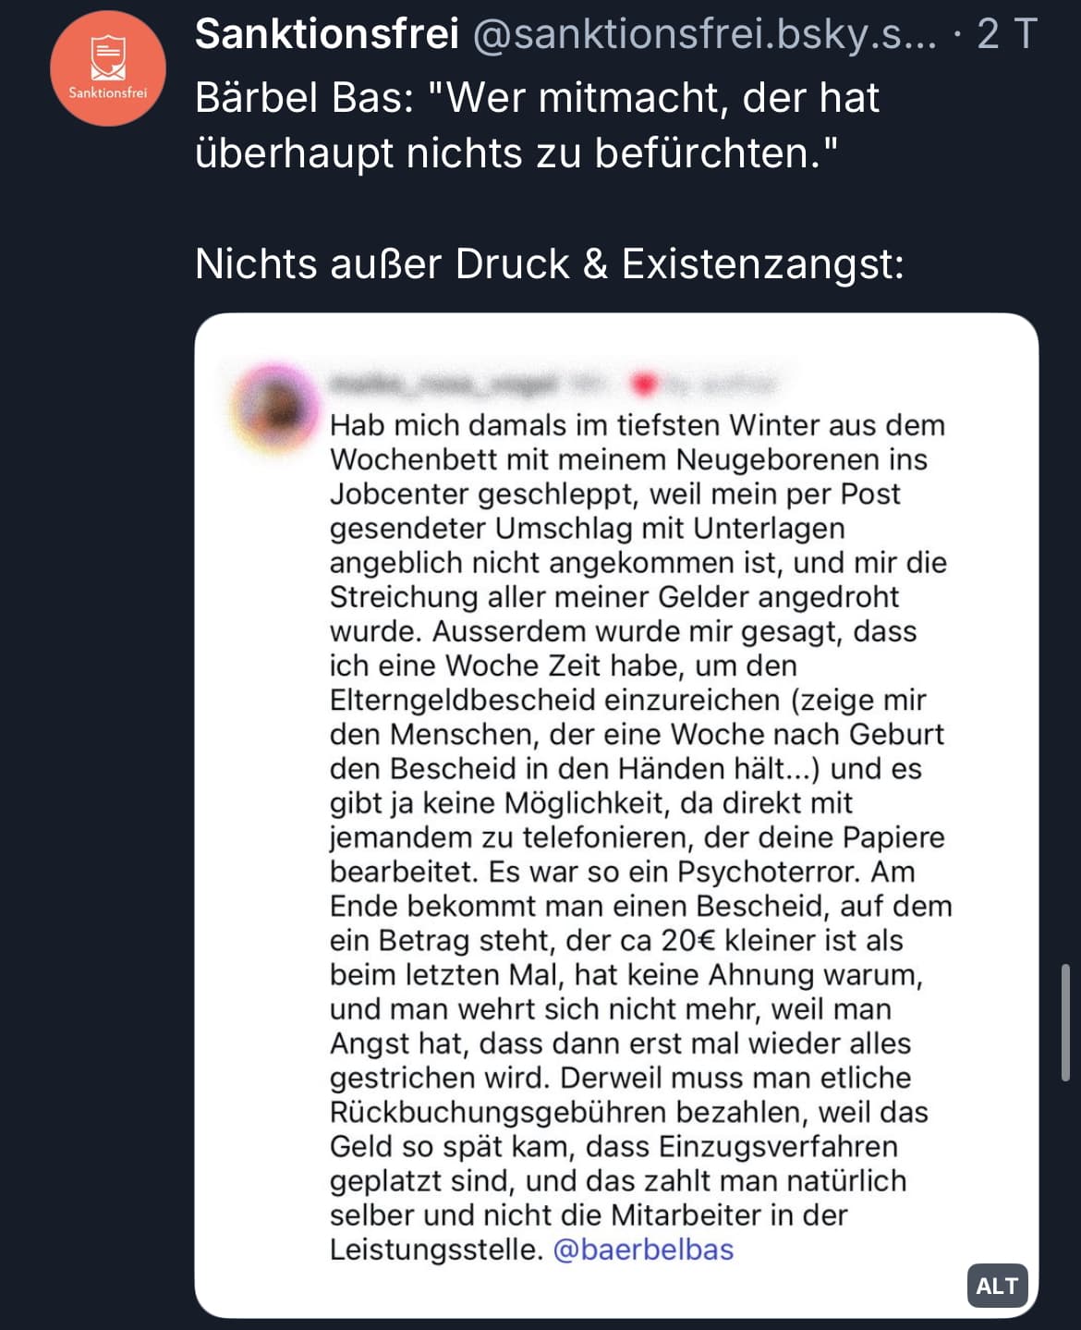The image size is (1081, 1330).
Task: Click the blurred commenter username
Action: tap(443, 383)
